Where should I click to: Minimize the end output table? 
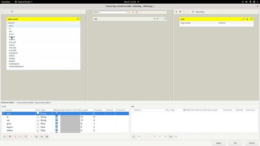pos(251,19)
